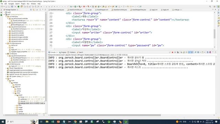Screen dimensions: 220x124
Task: Open the Run dropdown arrow in toolbar
Action: point(77,7)
